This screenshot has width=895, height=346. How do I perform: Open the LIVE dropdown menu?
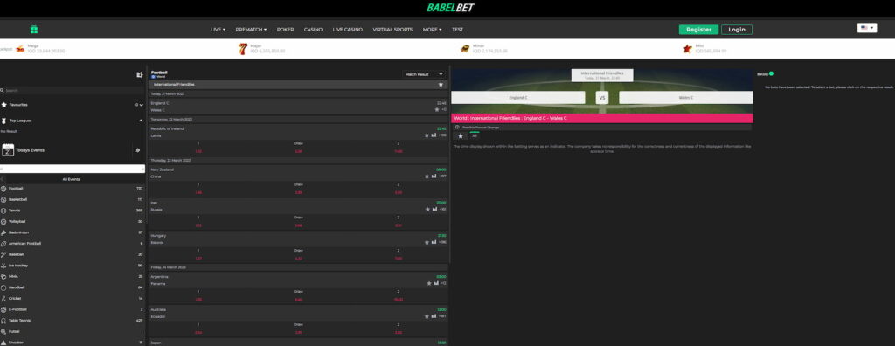coord(218,29)
